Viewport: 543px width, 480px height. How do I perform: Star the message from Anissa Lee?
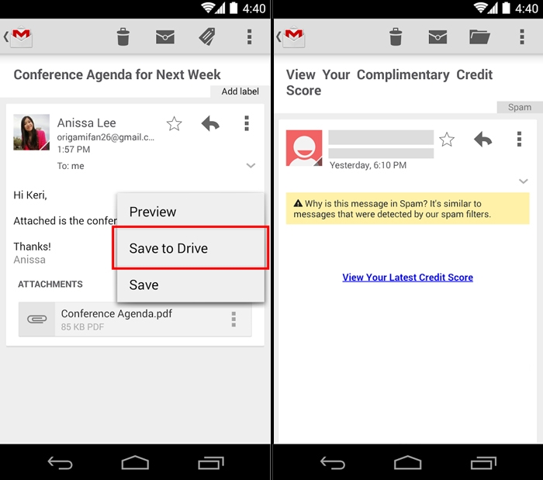(x=174, y=123)
